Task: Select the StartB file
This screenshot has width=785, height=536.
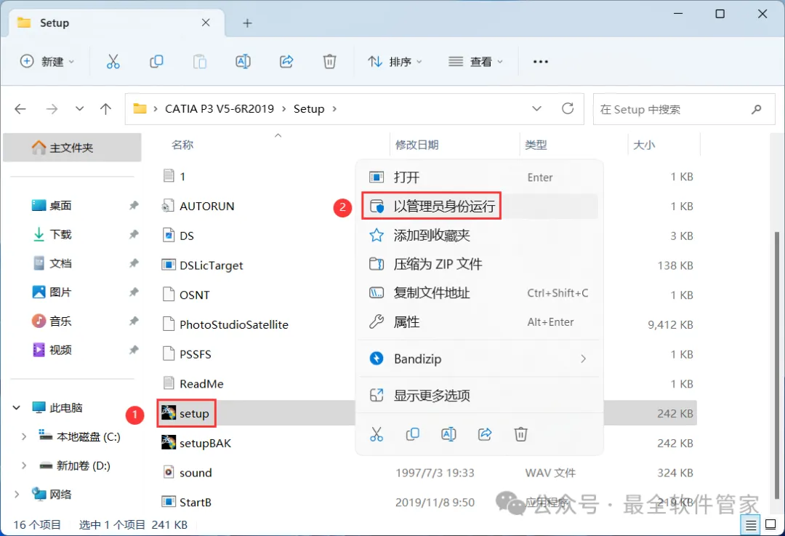Action: (x=195, y=503)
